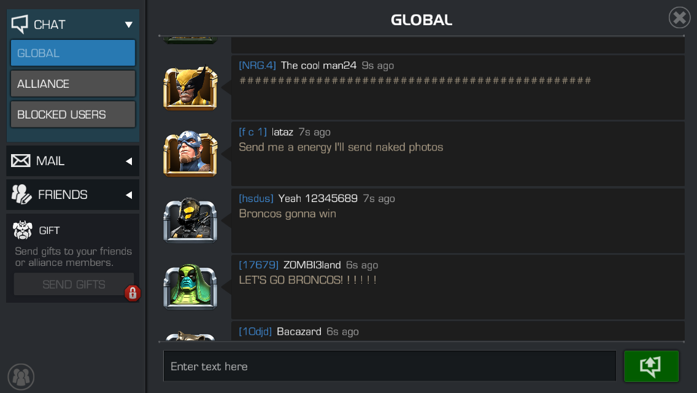Screen dimensions: 697x393
Task: Click the speech bubble Chat icon
Action: coord(20,24)
